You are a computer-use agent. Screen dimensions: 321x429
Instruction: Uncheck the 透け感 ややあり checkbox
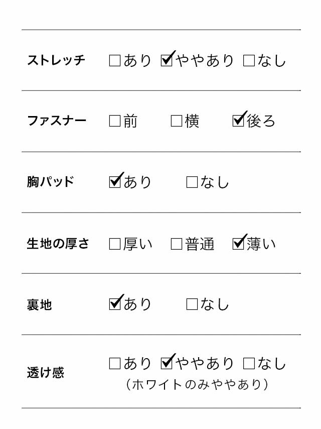tap(167, 363)
